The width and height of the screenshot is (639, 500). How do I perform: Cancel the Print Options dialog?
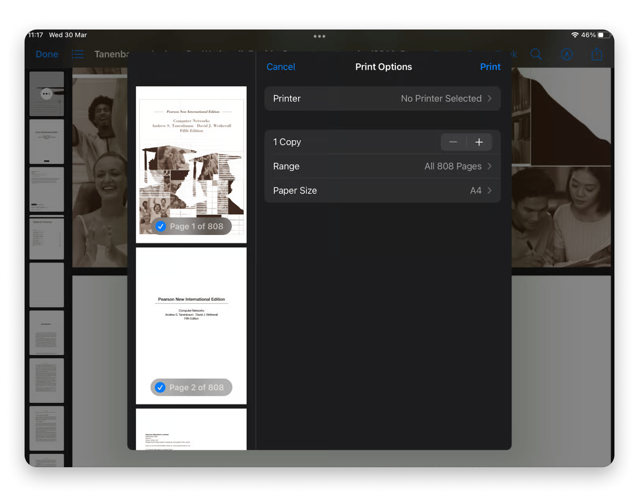(x=281, y=67)
